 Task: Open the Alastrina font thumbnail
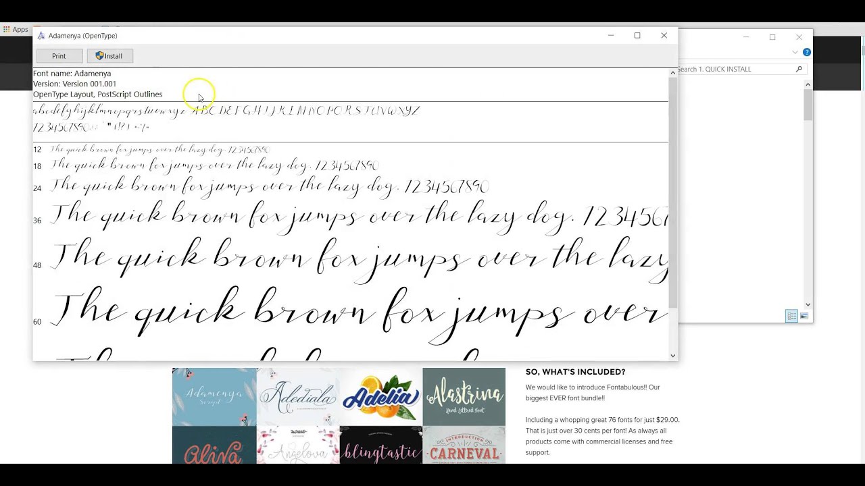[x=464, y=397]
